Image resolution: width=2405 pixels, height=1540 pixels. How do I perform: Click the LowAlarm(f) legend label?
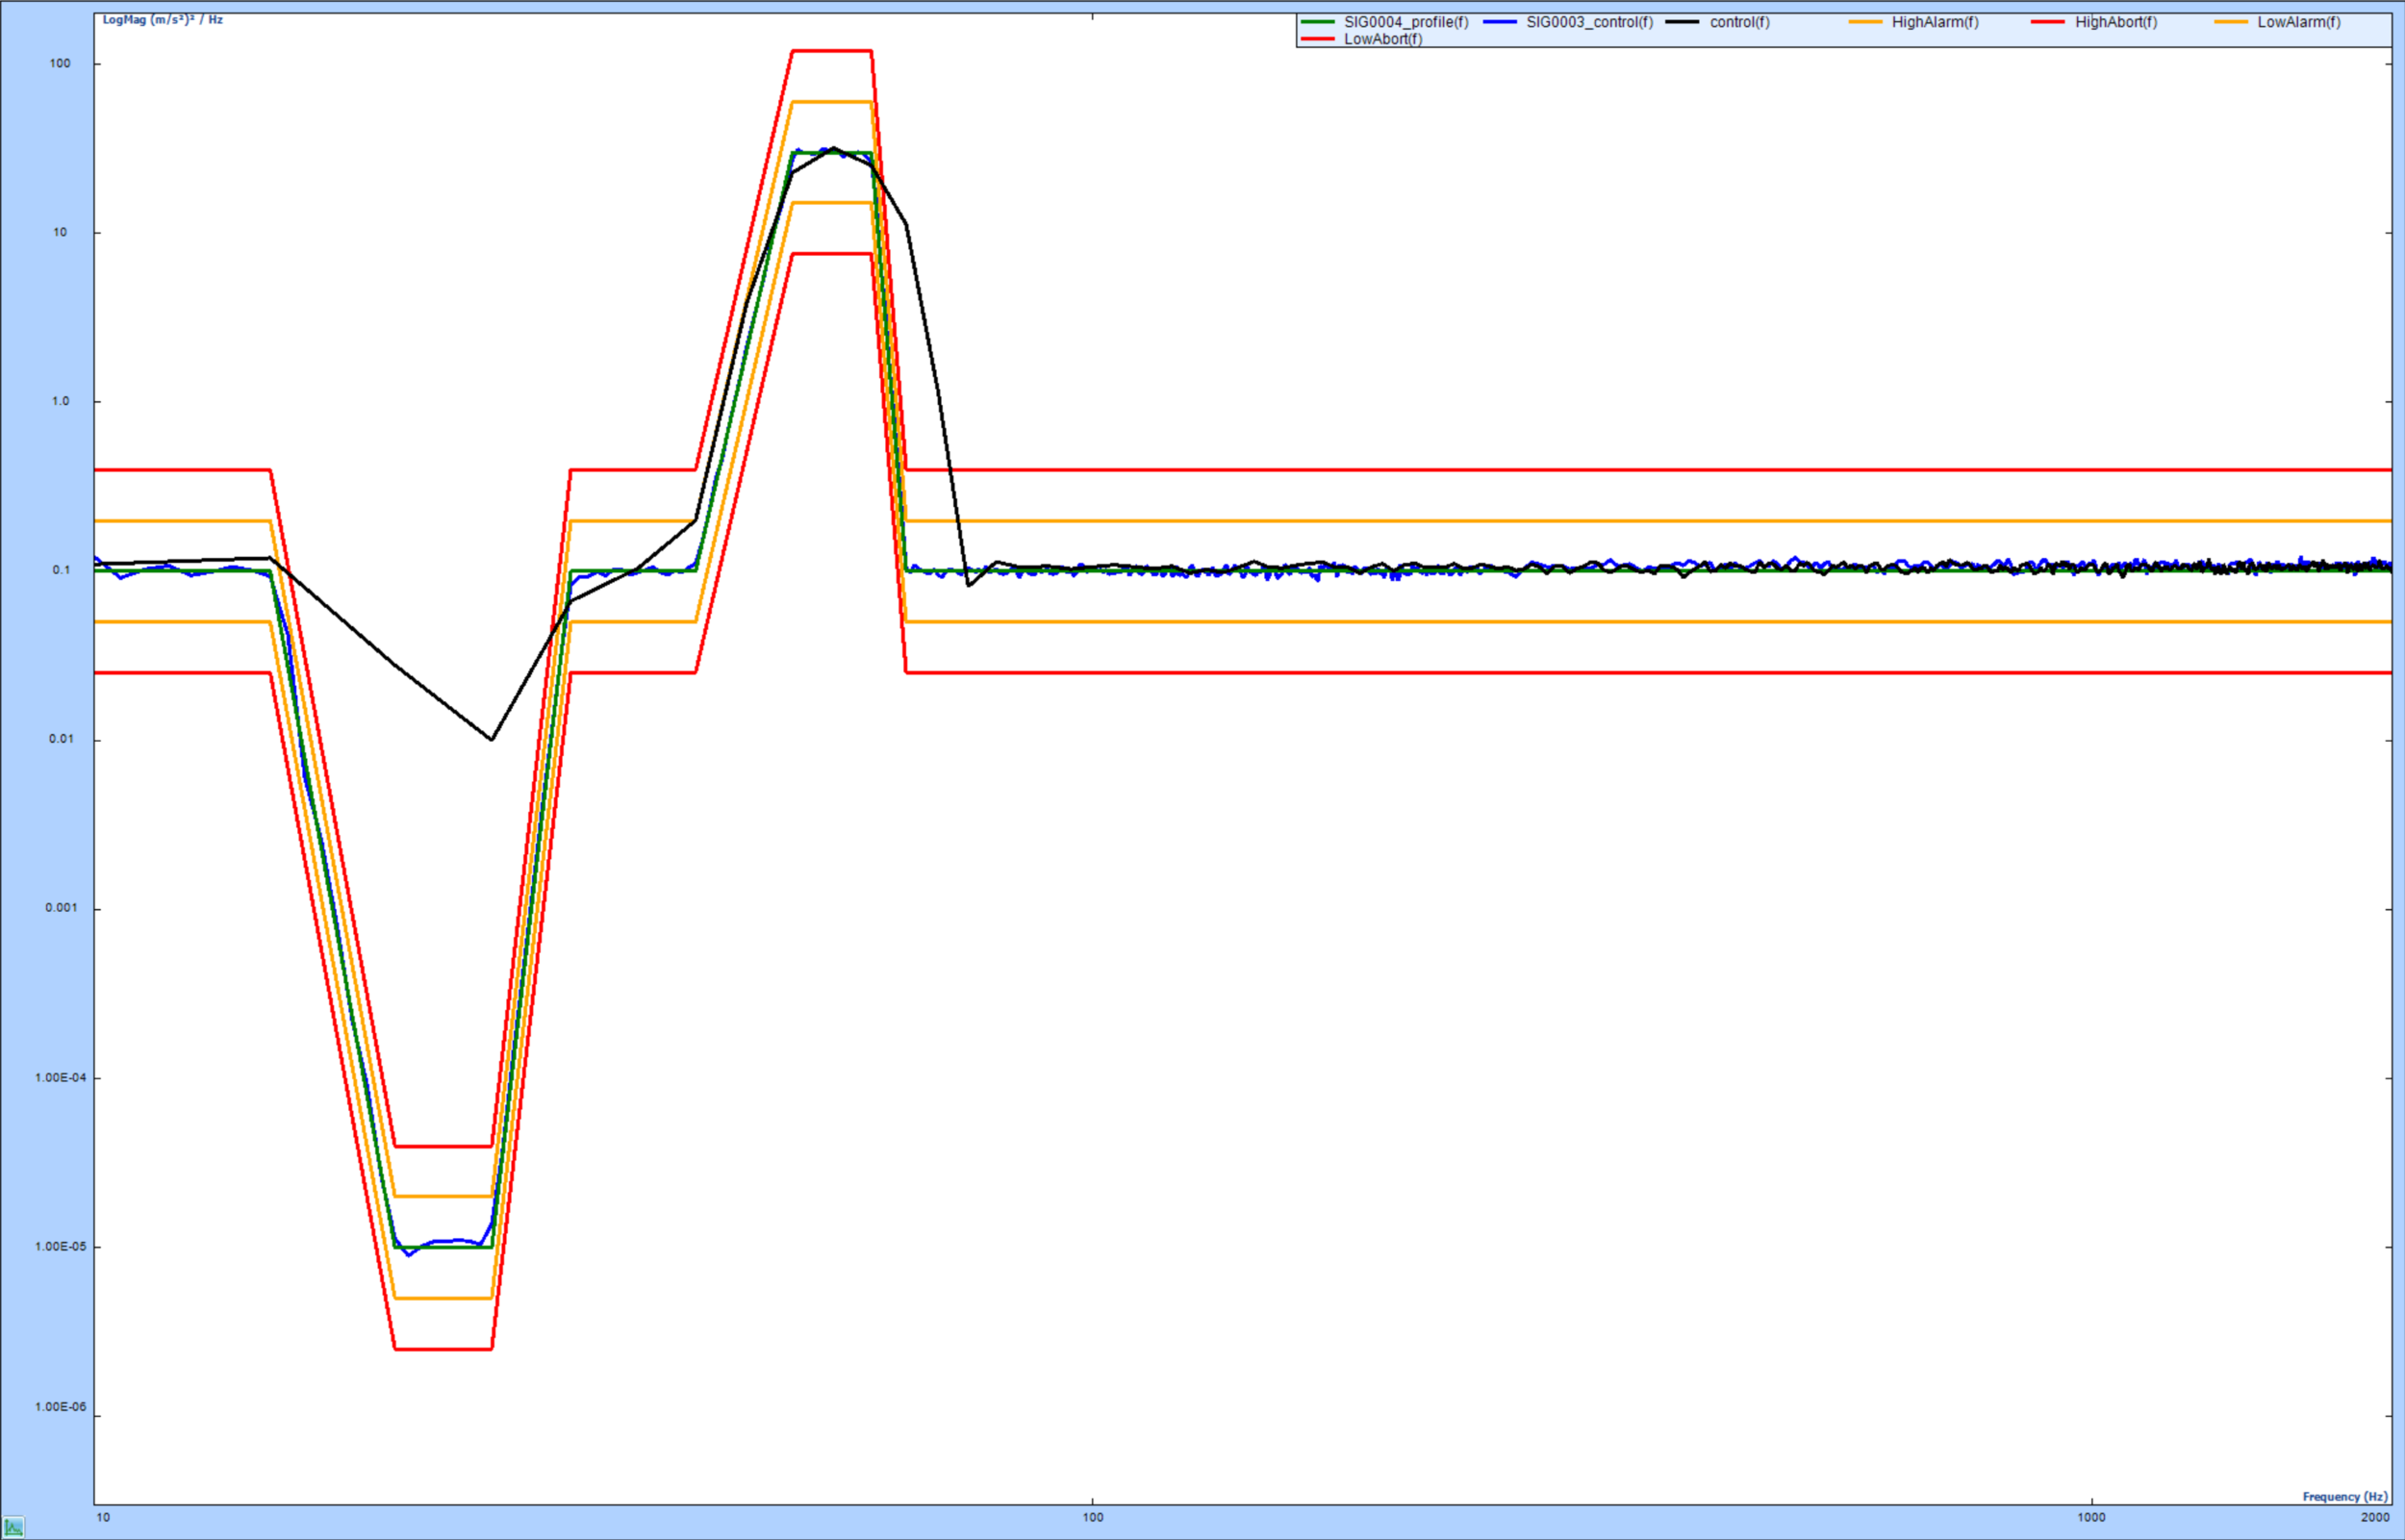[2298, 22]
